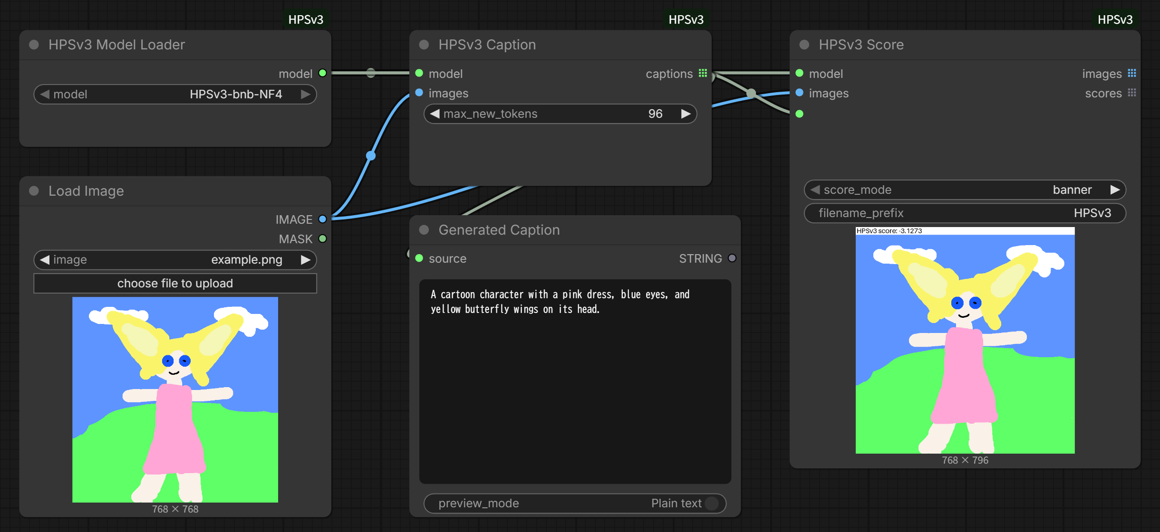The height and width of the screenshot is (532, 1160).
Task: Click HPSv3 badge above Caption node
Action: point(686,19)
